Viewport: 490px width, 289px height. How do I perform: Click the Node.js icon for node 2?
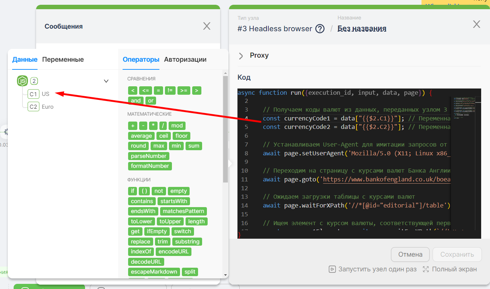click(x=22, y=81)
